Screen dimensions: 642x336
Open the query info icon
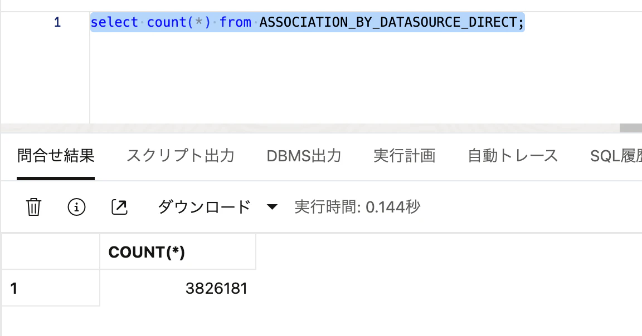click(76, 207)
